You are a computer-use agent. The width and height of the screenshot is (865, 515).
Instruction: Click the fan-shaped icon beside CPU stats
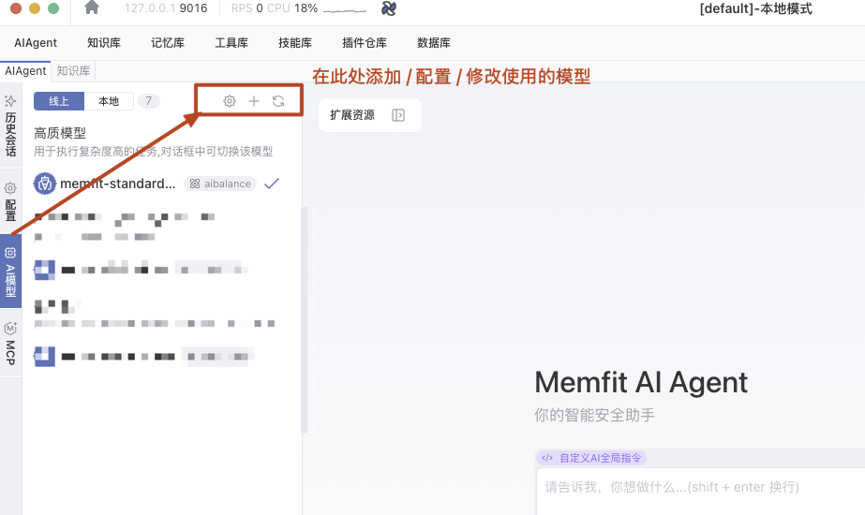pyautogui.click(x=389, y=8)
